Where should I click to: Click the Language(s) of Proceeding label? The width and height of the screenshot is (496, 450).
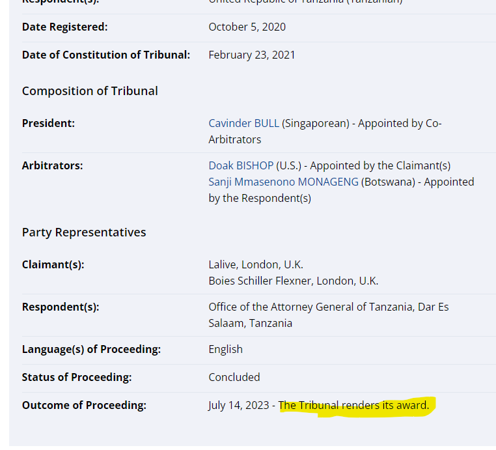point(91,349)
